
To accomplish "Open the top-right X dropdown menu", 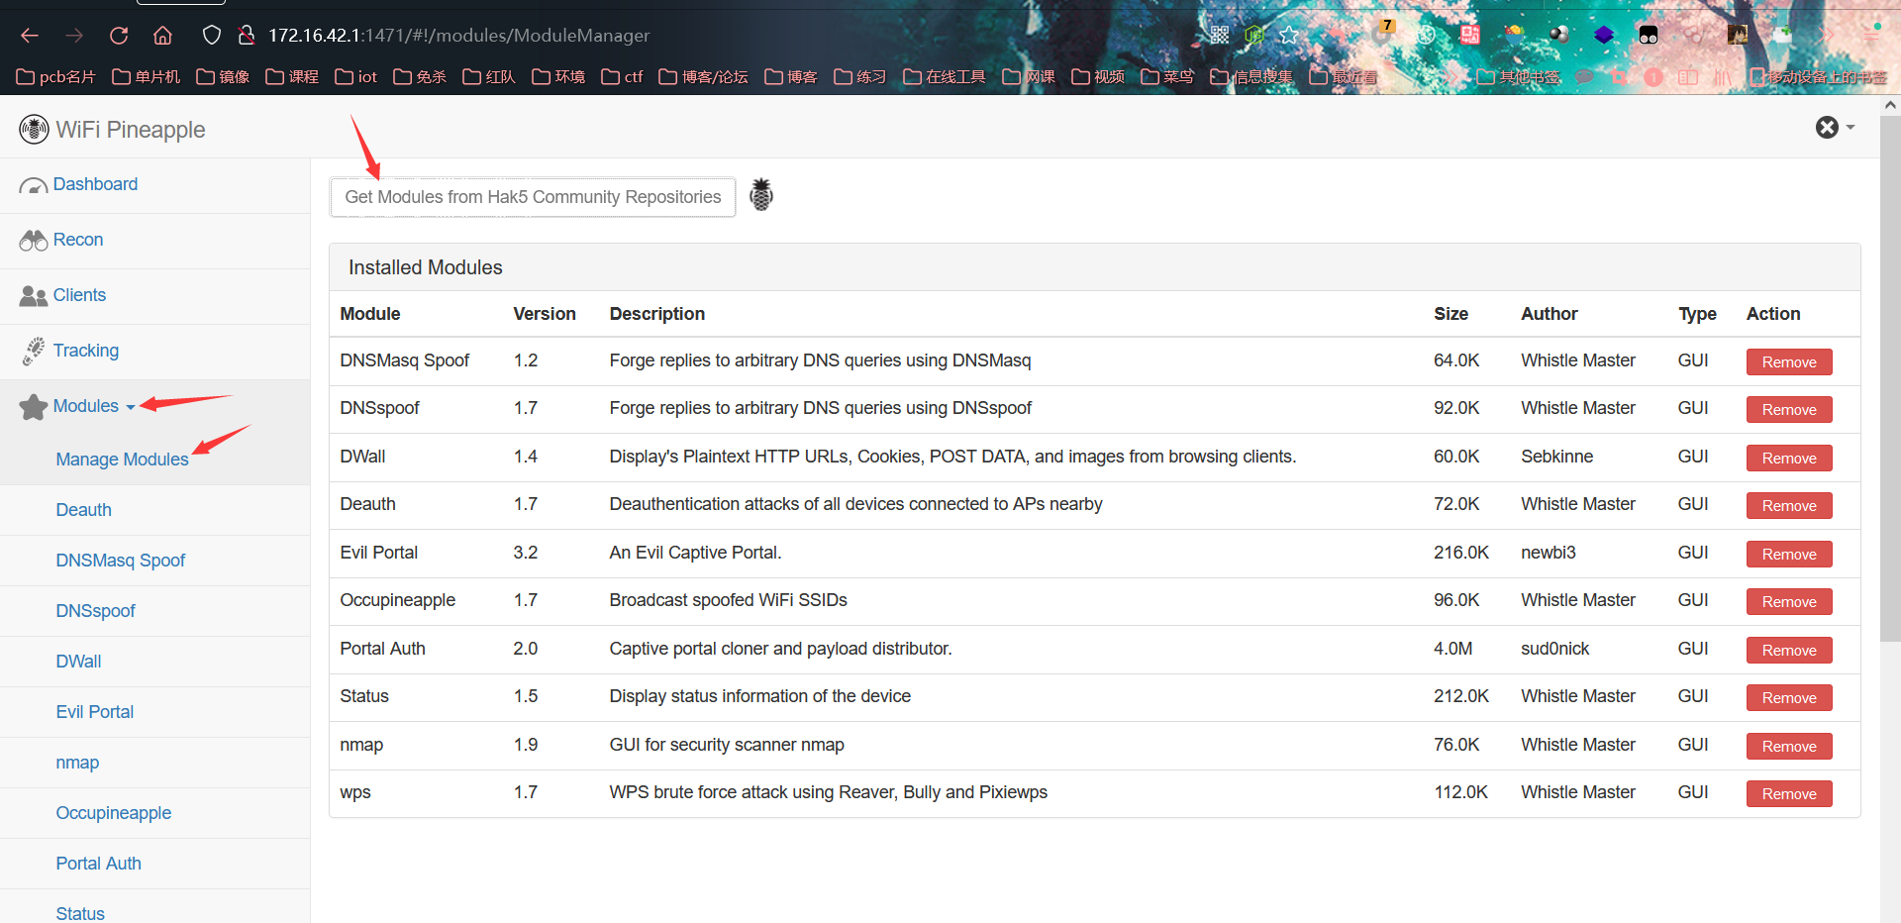I will 1834,127.
